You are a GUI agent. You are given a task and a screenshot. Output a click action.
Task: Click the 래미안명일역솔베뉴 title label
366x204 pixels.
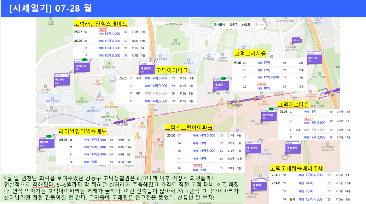[83, 131]
